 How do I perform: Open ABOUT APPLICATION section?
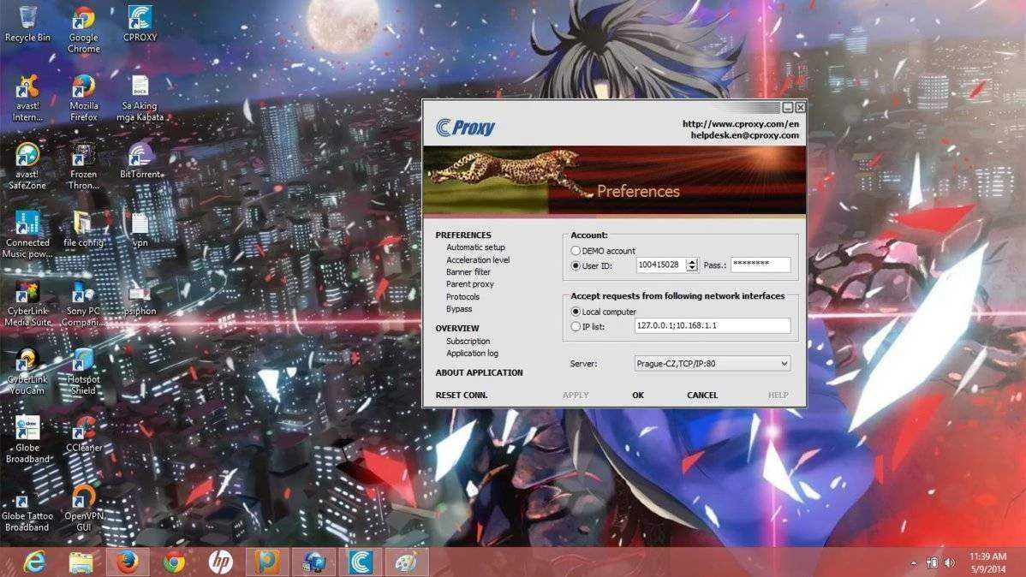(x=479, y=373)
